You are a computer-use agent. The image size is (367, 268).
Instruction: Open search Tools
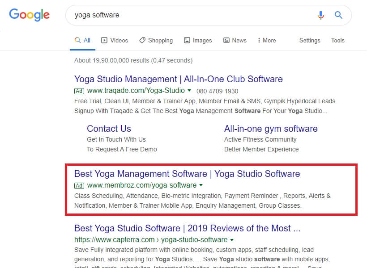(x=338, y=40)
